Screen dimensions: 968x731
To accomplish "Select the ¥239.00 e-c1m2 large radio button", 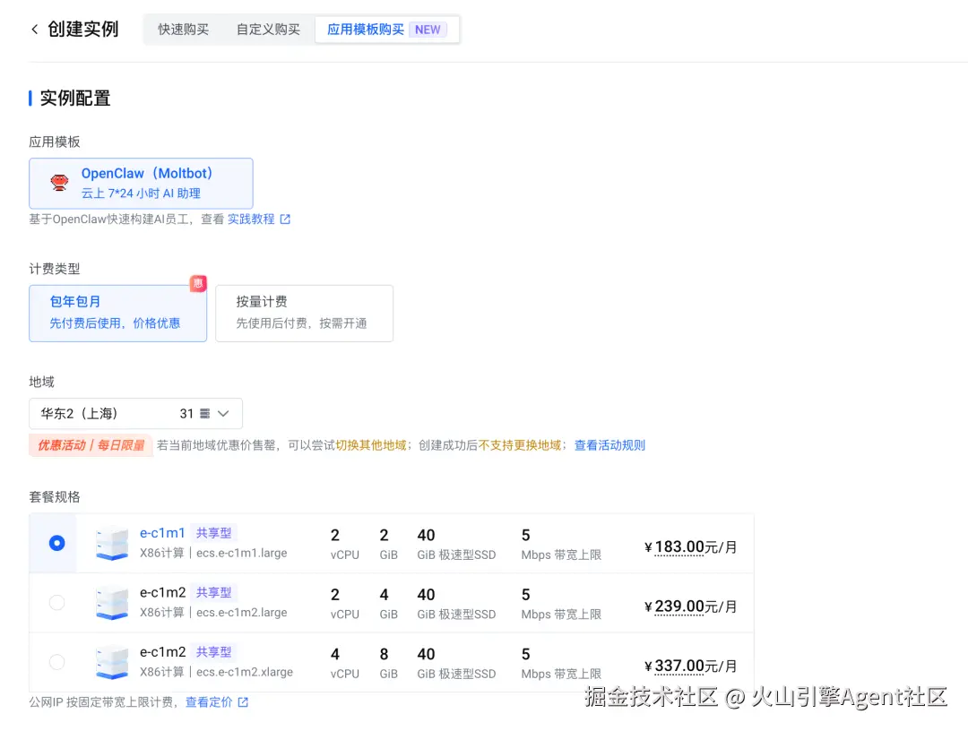I will tap(56, 602).
